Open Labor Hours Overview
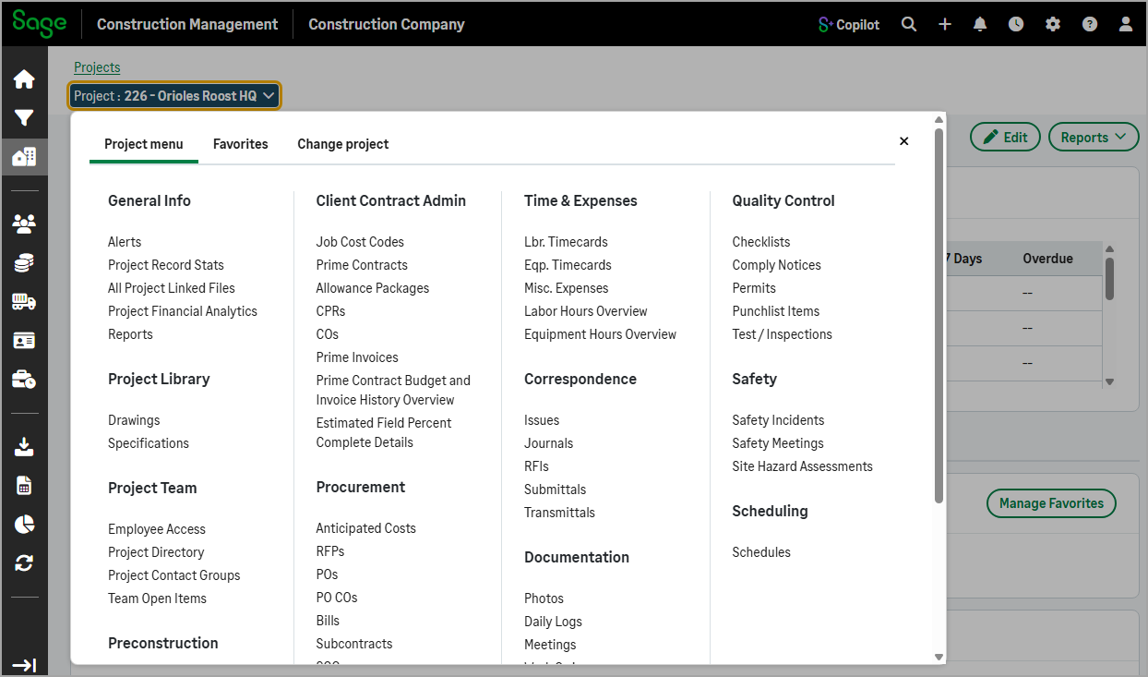The width and height of the screenshot is (1148, 677). coord(586,311)
